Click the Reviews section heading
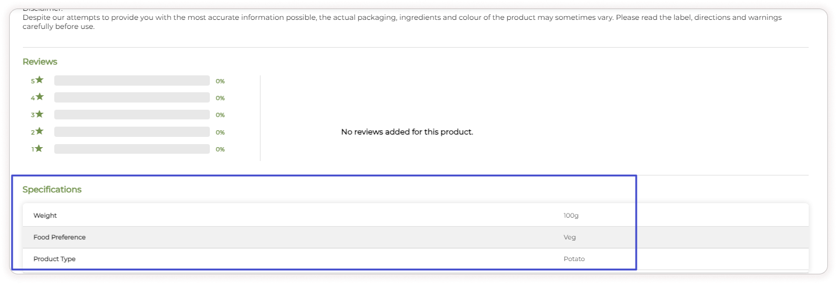Viewport: 837px width, 284px height. point(40,62)
